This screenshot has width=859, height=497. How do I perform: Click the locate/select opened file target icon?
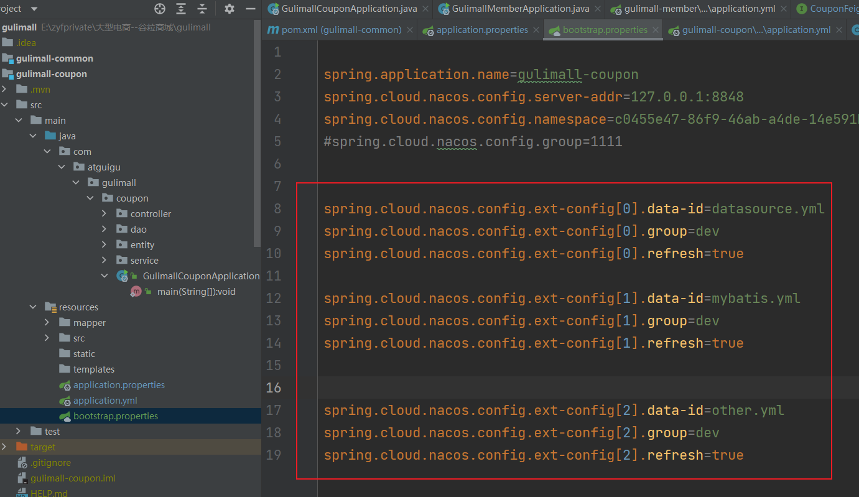click(x=160, y=9)
